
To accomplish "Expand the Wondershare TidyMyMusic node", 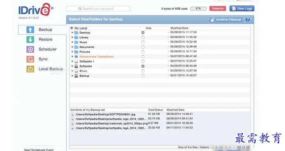I will tap(72, 56).
